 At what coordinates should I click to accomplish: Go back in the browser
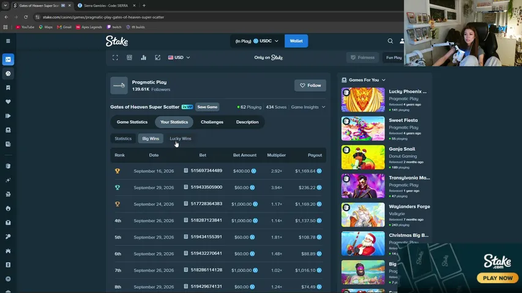pyautogui.click(x=6, y=17)
